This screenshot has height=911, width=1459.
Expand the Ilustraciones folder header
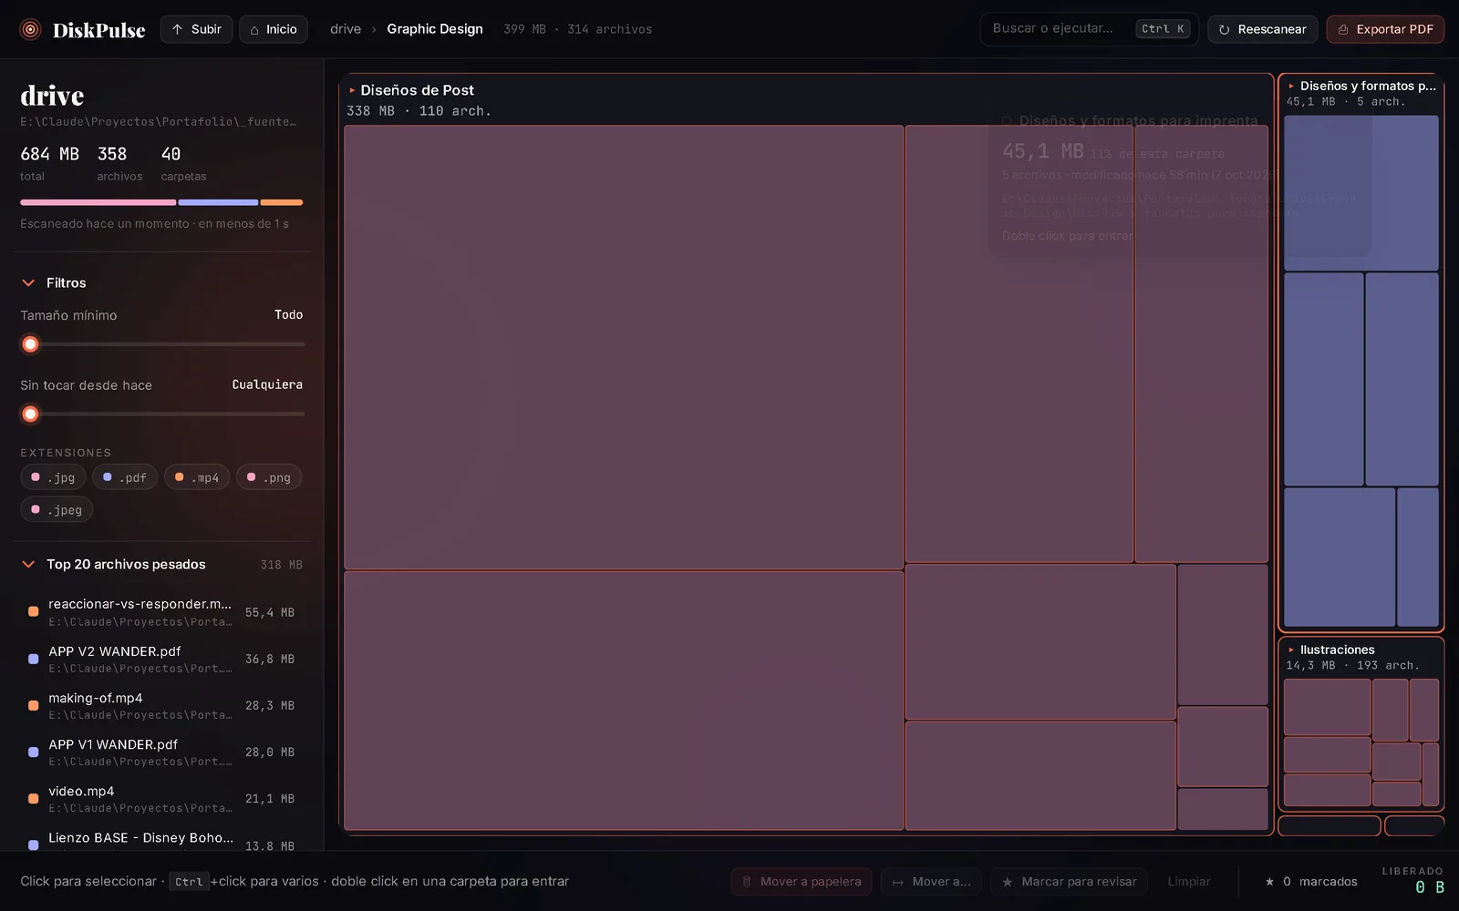pyautogui.click(x=1337, y=650)
